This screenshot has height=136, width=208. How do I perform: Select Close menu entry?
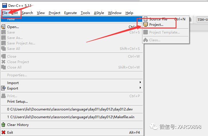click(72, 56)
